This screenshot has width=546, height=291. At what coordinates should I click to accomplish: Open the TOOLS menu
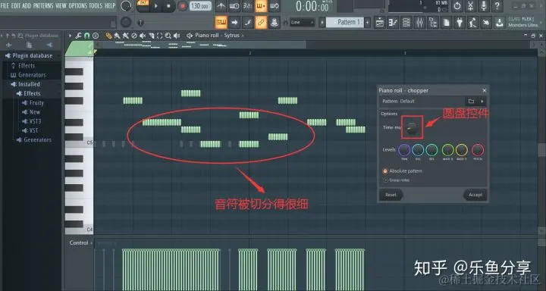(96, 5)
